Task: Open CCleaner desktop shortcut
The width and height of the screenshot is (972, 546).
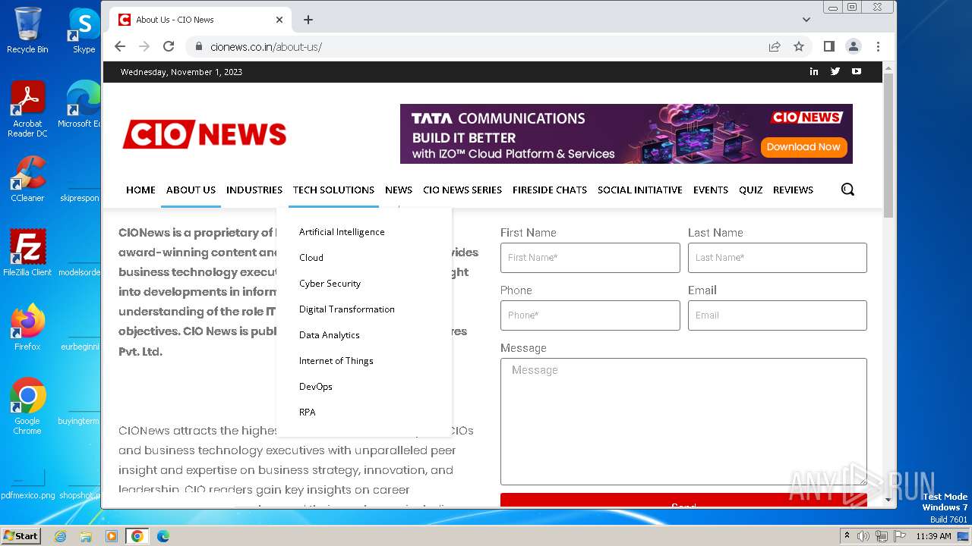Action: click(x=27, y=179)
